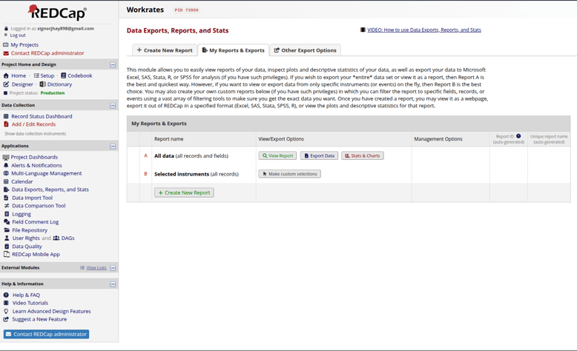Click the Report ID info icon
The width and height of the screenshot is (577, 351).
[518, 136]
